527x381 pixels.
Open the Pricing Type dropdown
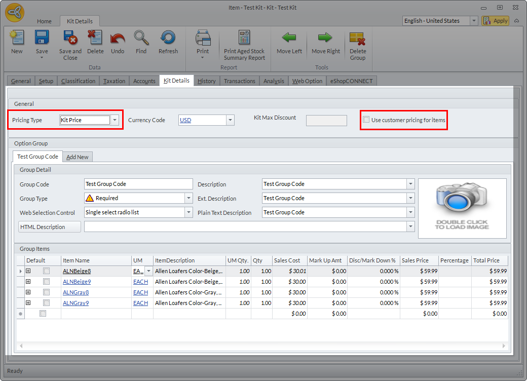115,120
